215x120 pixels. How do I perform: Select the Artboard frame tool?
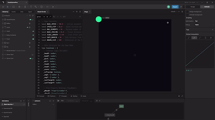[x=13, y=7]
